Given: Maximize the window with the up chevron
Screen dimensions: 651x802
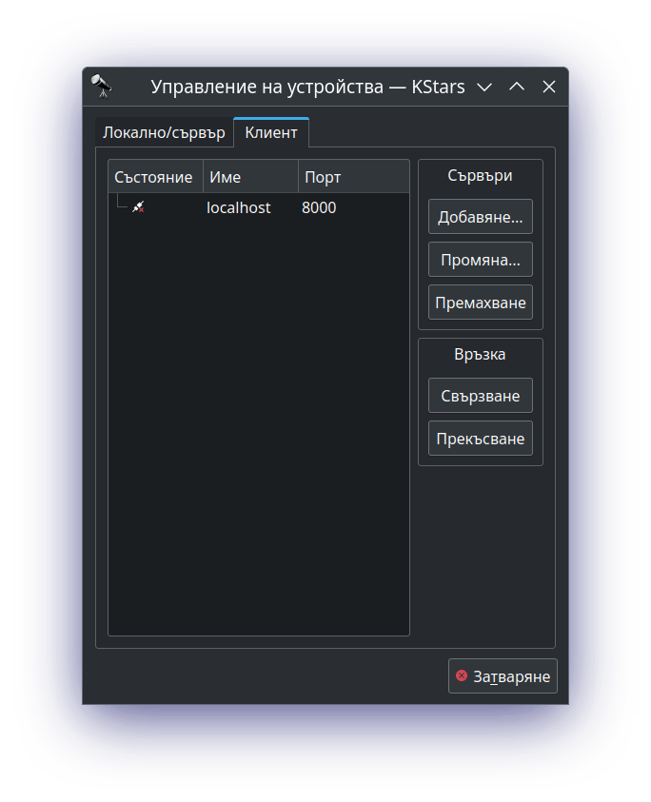Looking at the screenshot, I should pyautogui.click(x=517, y=87).
